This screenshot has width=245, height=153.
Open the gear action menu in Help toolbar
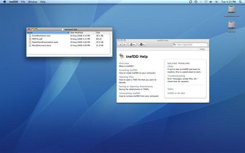pyautogui.click(x=142, y=44)
